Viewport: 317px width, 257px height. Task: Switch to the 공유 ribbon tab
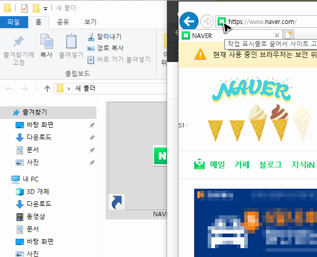pyautogui.click(x=63, y=22)
